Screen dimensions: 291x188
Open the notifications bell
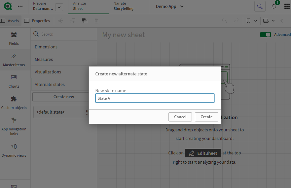(273, 7)
